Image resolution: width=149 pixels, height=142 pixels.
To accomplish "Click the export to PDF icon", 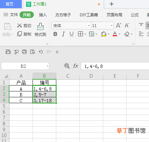I will point(16,52).
